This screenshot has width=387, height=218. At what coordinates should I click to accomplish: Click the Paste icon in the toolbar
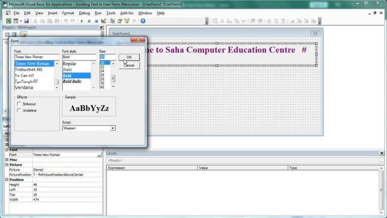[x=50, y=21]
